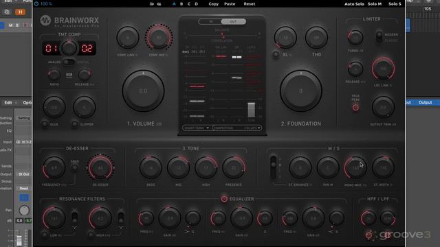The image size is (440, 247).
Task: Click the TMT Comp channel selector knob
Action: coord(69,48)
